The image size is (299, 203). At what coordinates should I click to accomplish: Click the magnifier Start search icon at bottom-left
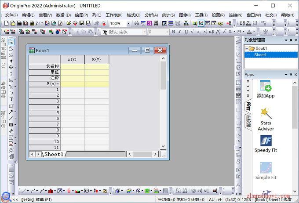pos(6,197)
